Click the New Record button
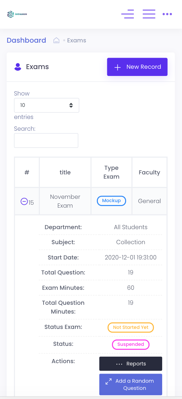This screenshot has height=399, width=182. [137, 67]
